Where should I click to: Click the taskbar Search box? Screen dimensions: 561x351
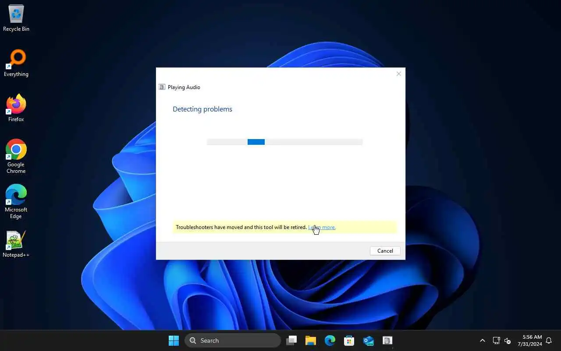click(x=233, y=340)
